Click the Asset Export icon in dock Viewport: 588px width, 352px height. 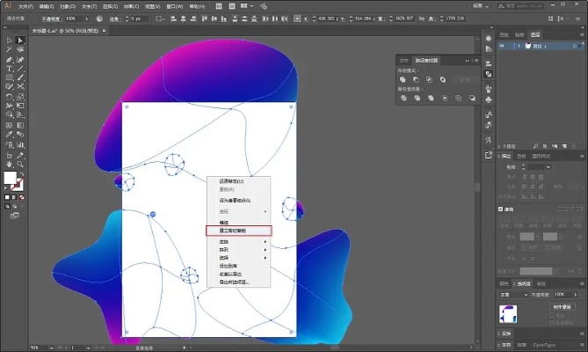coord(489,155)
